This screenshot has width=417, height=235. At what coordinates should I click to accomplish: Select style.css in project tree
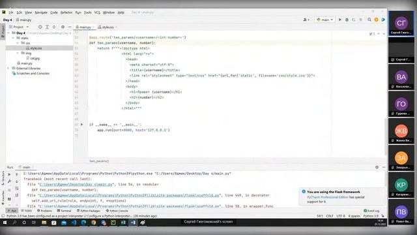coord(36,48)
